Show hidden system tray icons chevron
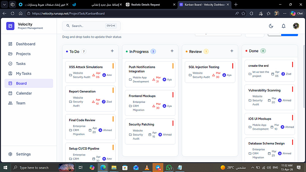Image resolution: width=306 pixels, height=172 pixels. [x=252, y=167]
